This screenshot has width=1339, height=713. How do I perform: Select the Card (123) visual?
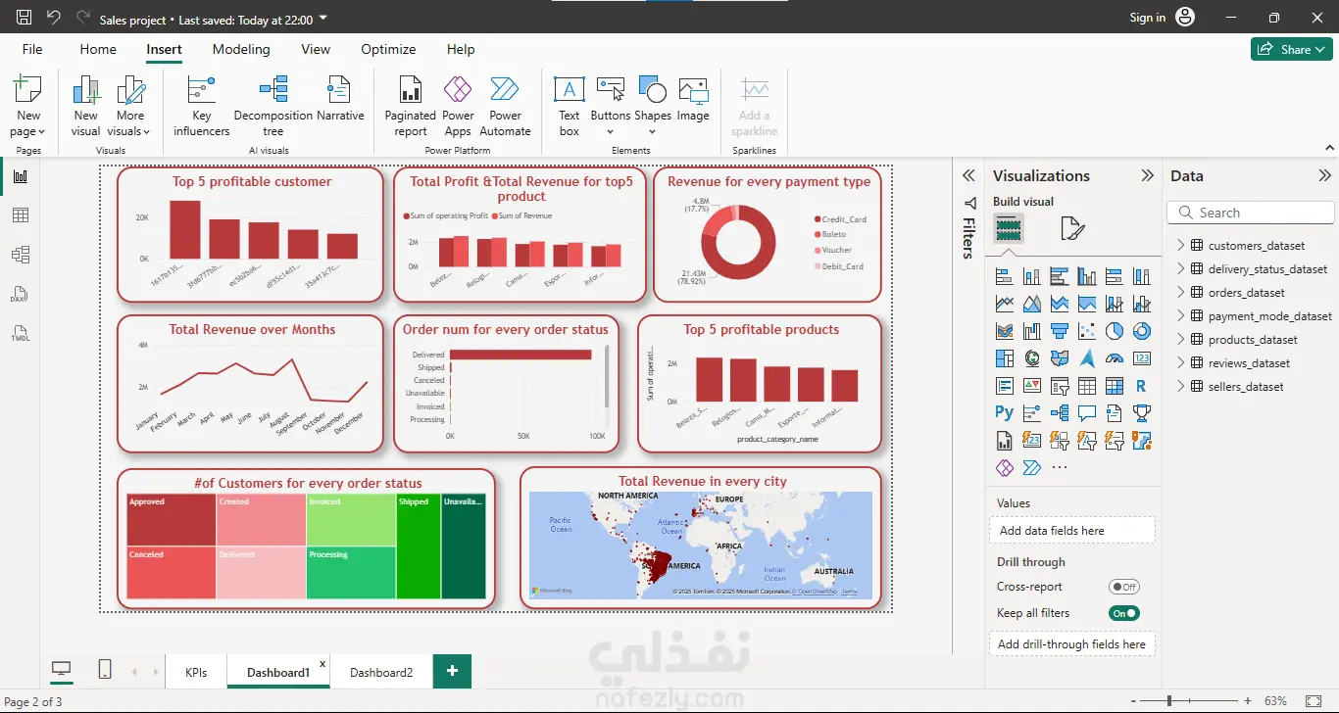click(x=1141, y=358)
